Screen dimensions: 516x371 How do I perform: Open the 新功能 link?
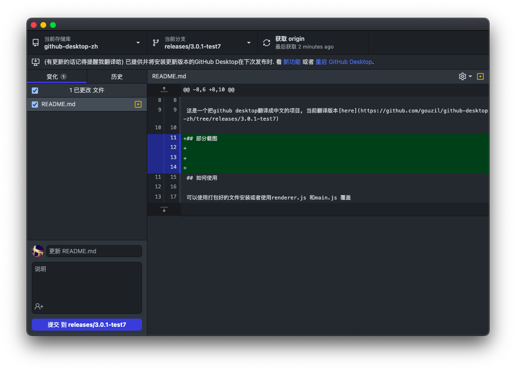point(292,62)
